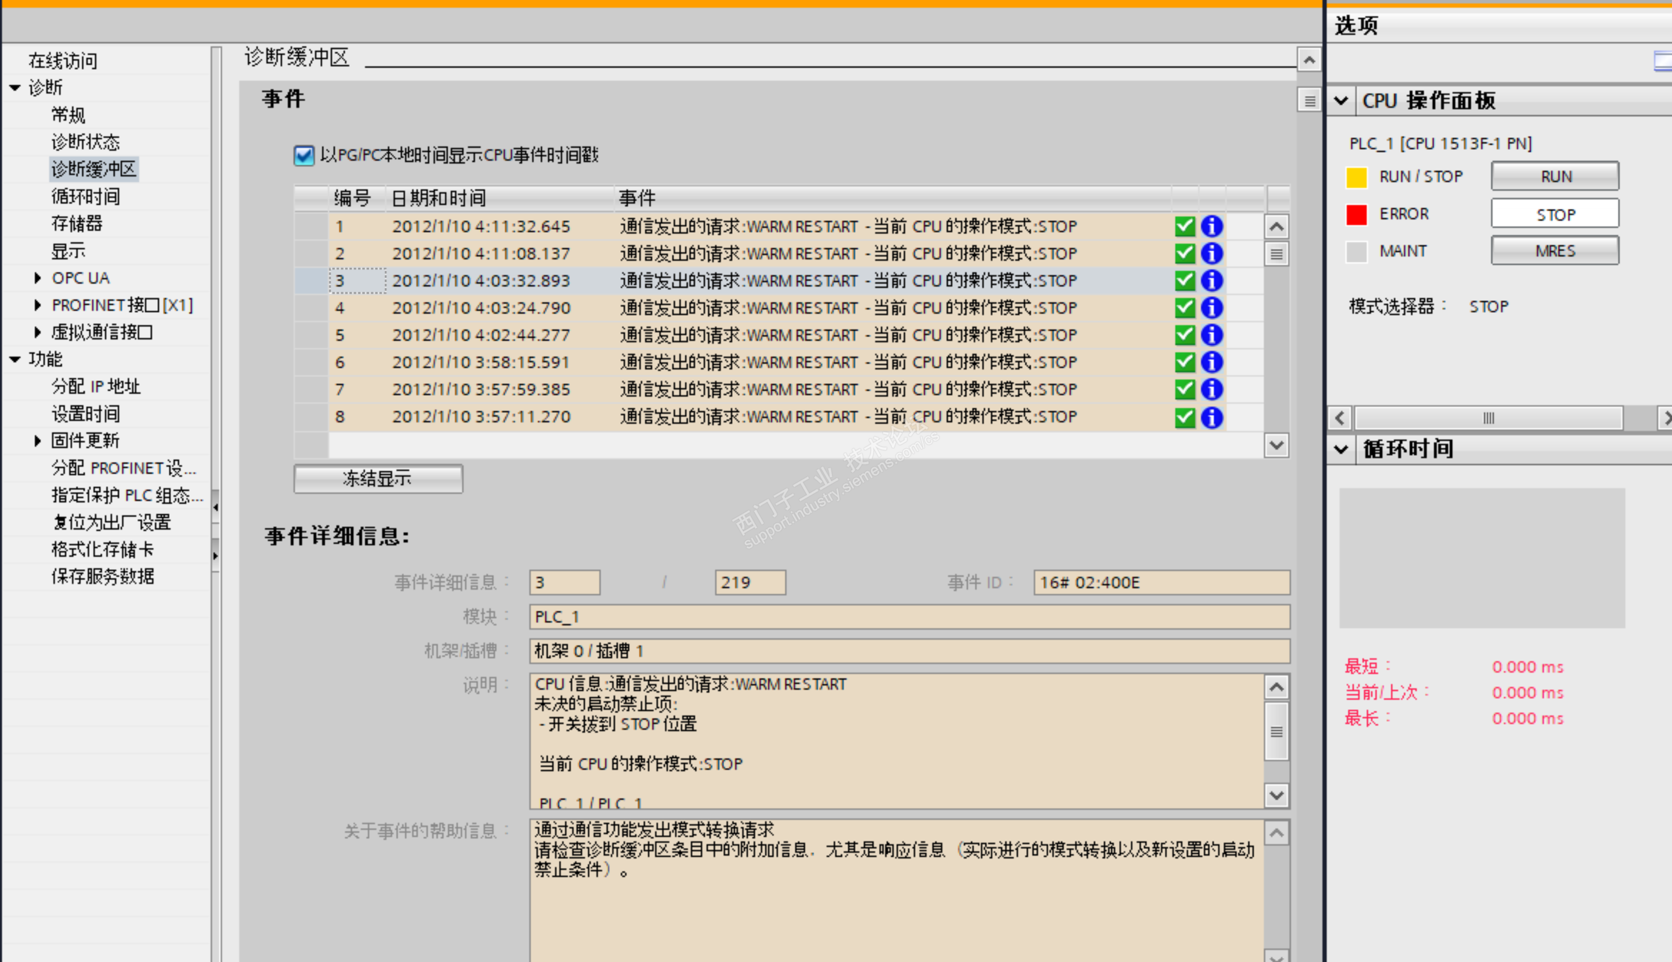Click the gray MAINT status indicator
The image size is (1672, 962).
click(1356, 251)
